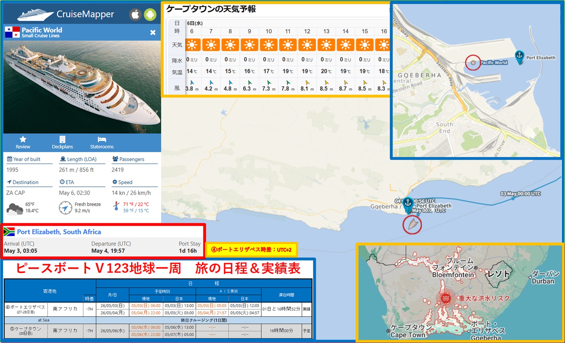Screen dimensions: 565x343
Task: Open the Deckplans tab
Action: point(62,142)
